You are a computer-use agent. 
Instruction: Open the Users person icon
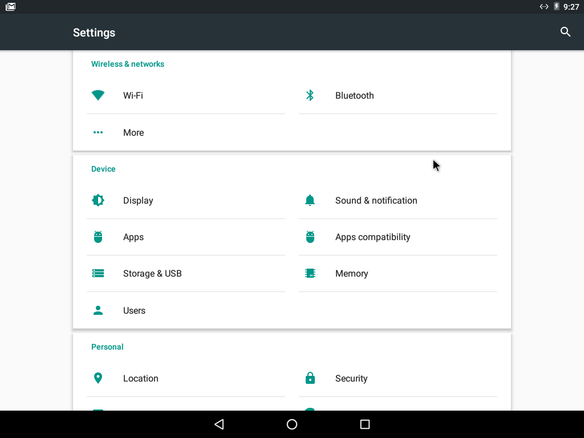point(98,310)
